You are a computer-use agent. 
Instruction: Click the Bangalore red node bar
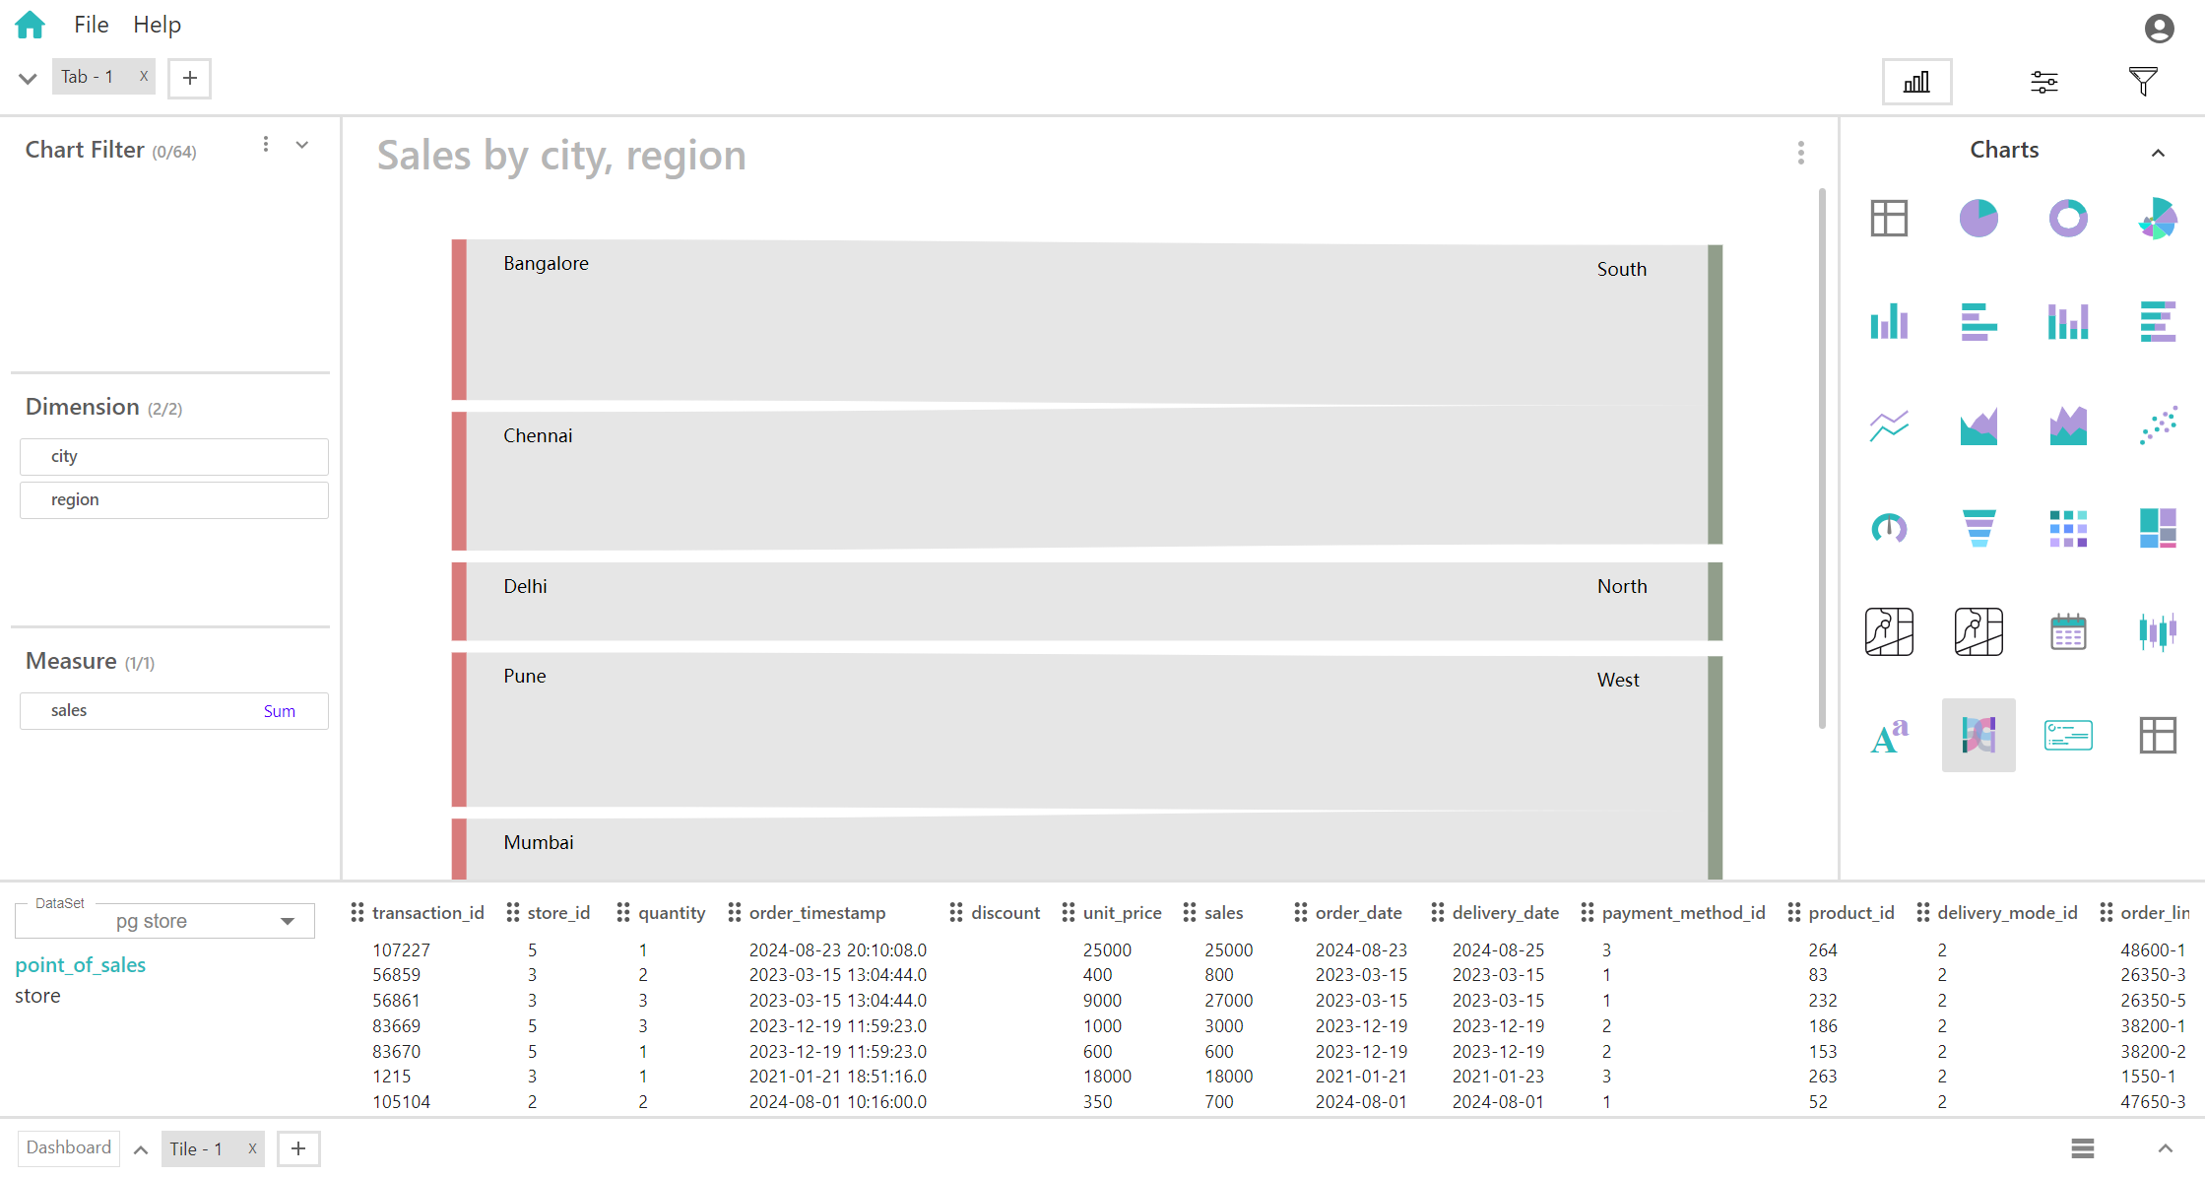pos(459,320)
